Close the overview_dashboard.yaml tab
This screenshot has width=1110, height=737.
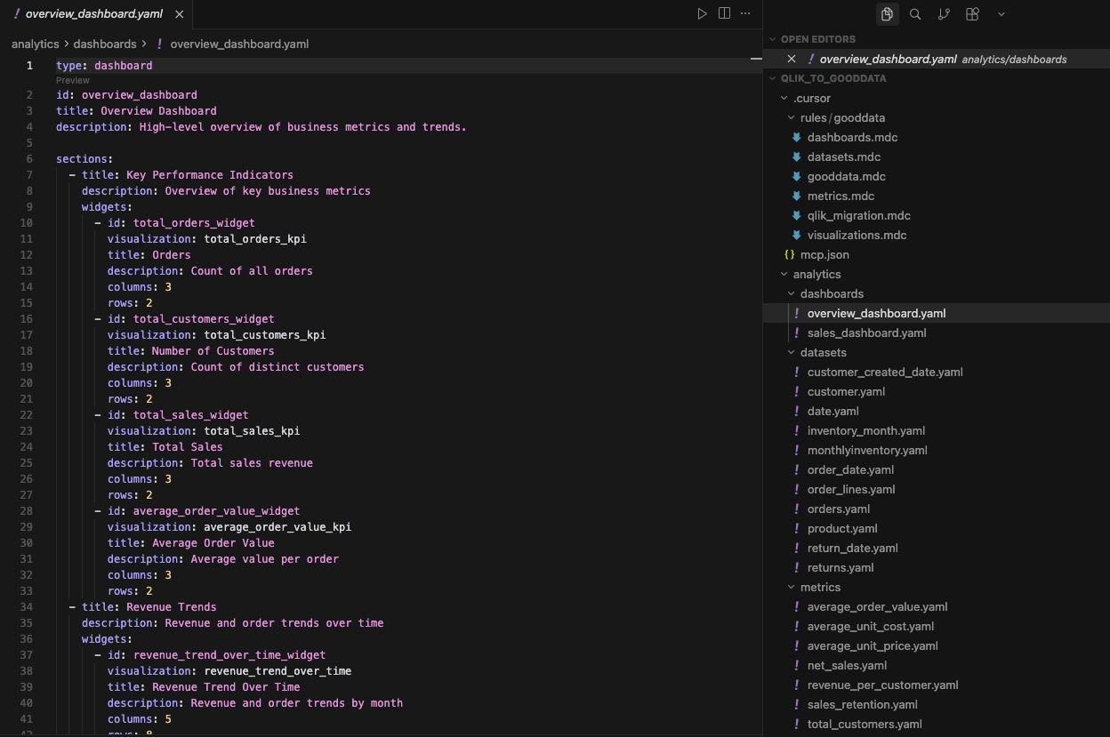pos(179,14)
